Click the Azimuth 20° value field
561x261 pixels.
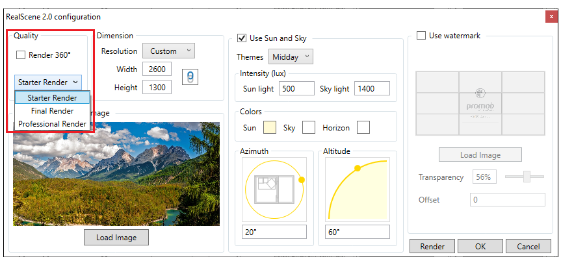click(274, 232)
